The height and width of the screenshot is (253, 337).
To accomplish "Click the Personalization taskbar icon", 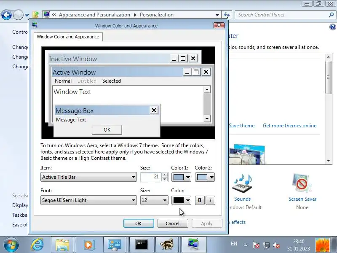I will [194, 245].
